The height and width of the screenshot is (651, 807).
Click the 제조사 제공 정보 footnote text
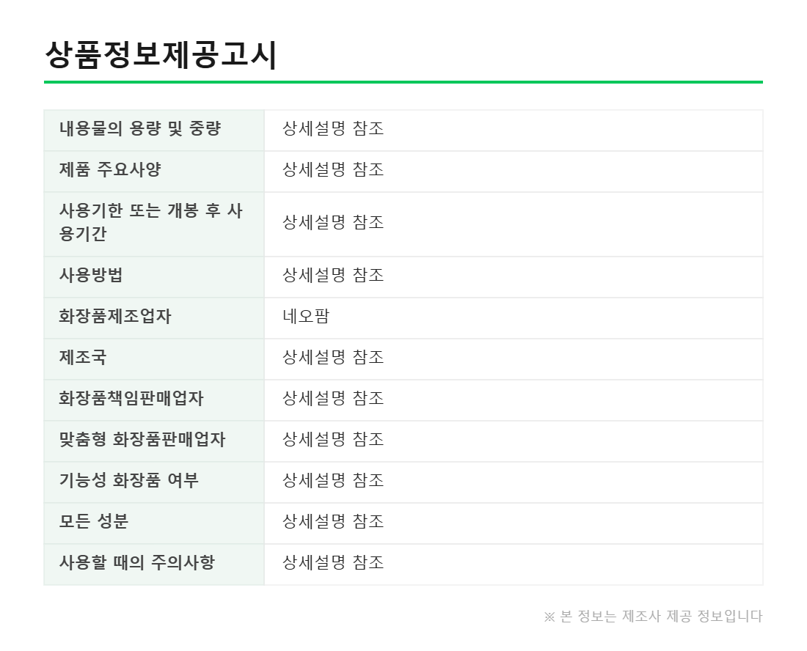(x=653, y=616)
